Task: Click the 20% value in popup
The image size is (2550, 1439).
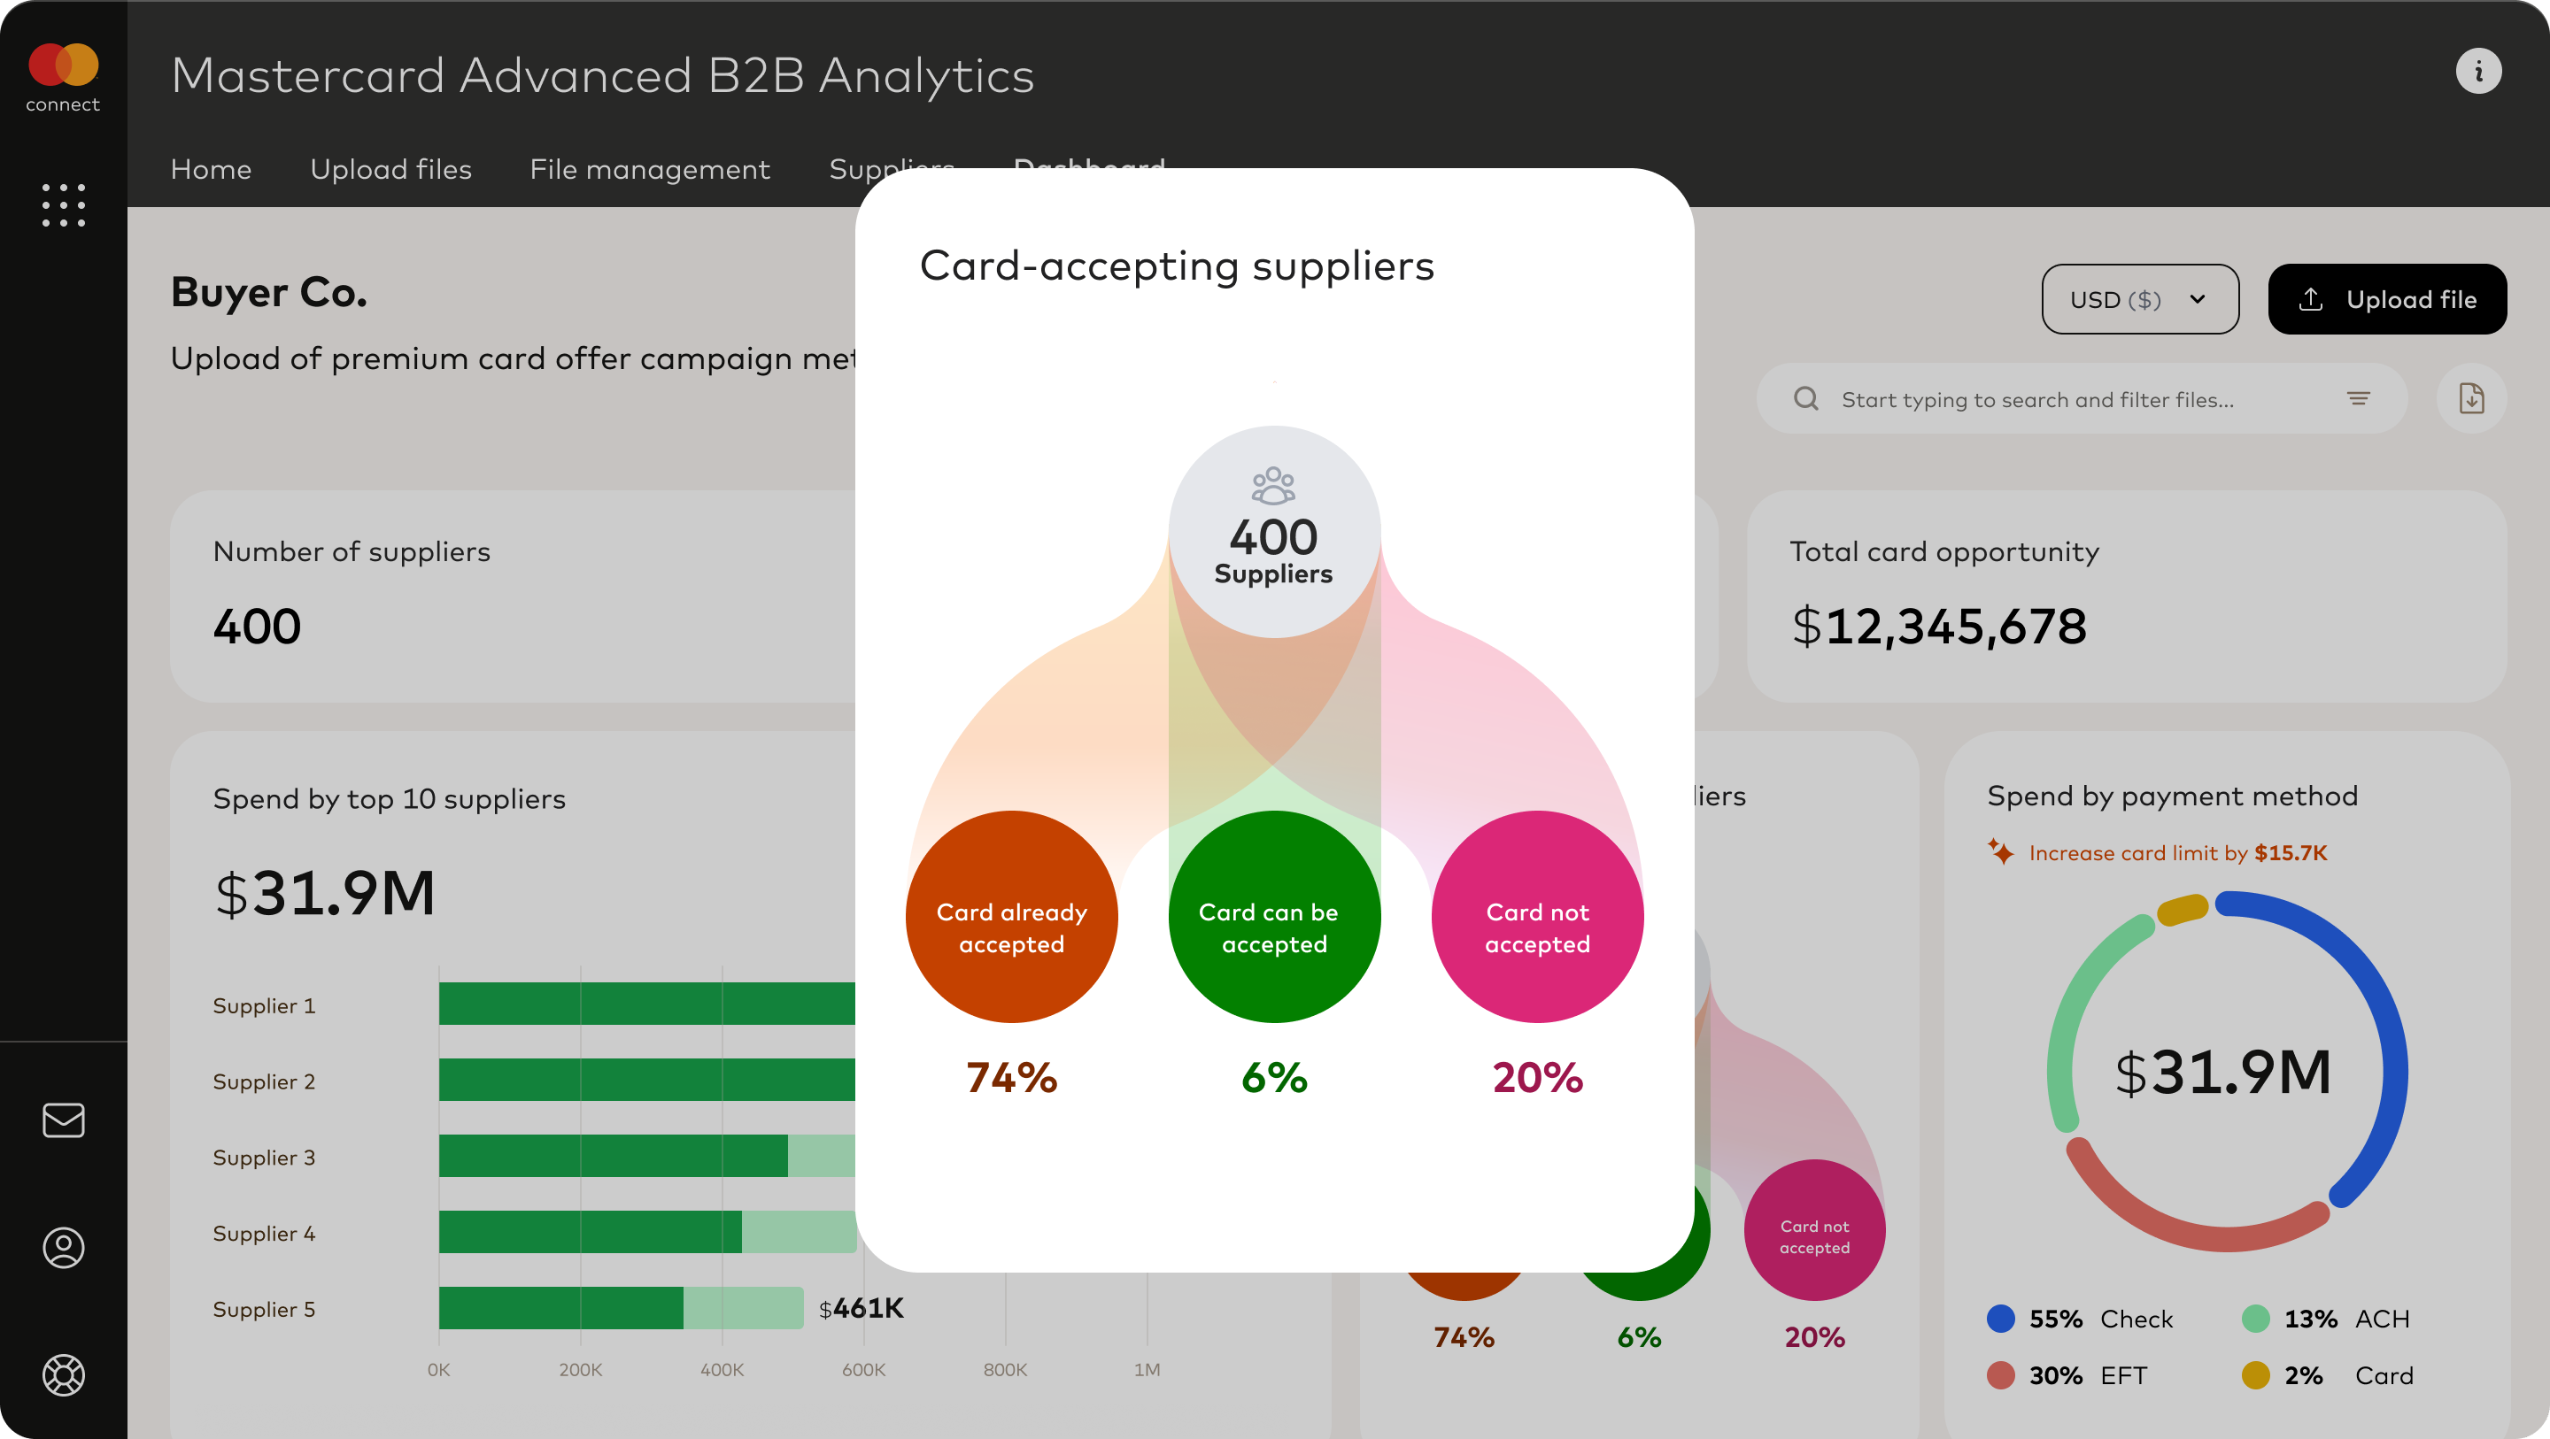Action: [1537, 1077]
